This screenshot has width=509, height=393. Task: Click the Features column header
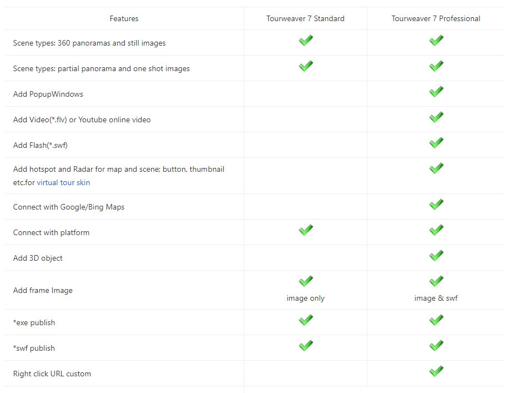click(124, 18)
